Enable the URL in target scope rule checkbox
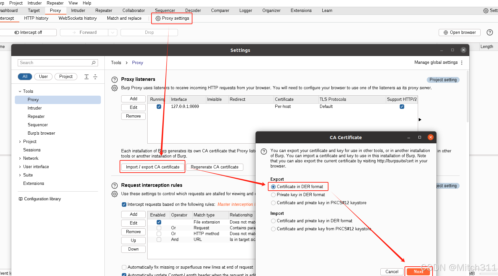Screen dimensions: 498x276 [x=159, y=240]
